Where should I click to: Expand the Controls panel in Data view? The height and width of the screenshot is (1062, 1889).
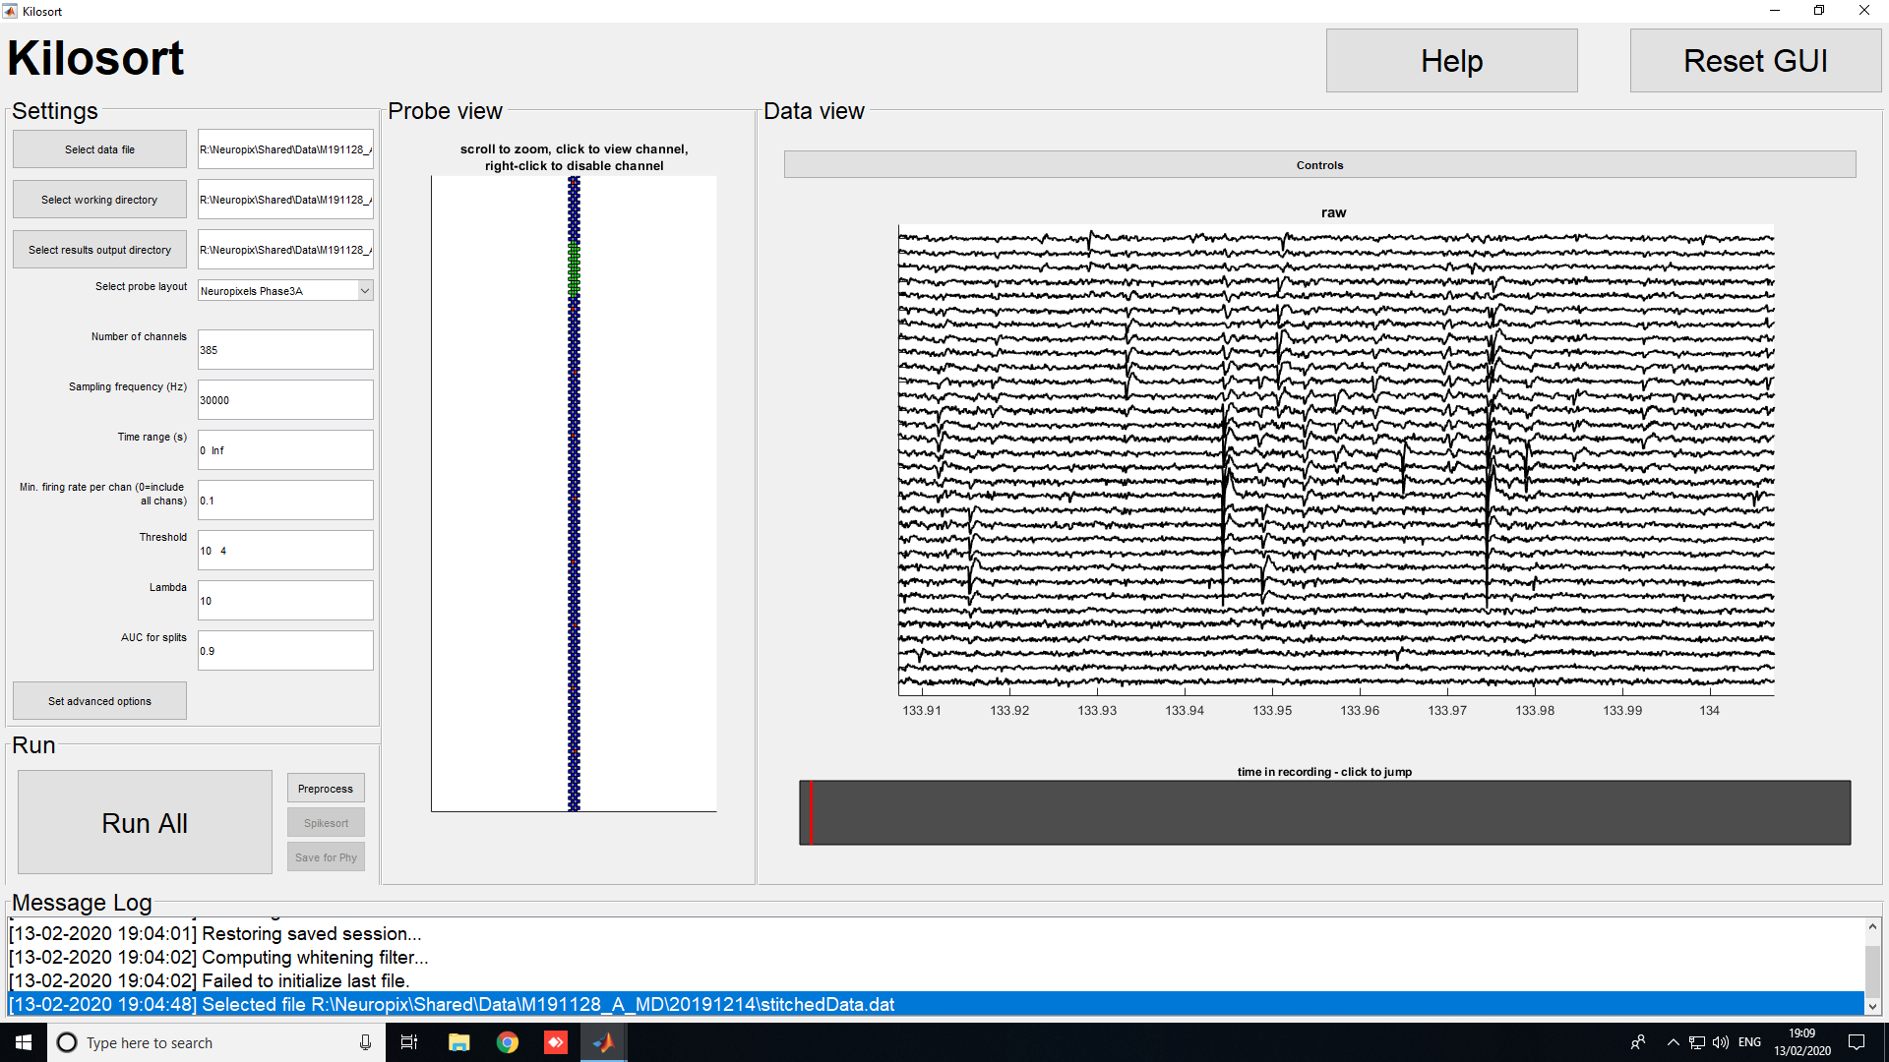coord(1319,164)
